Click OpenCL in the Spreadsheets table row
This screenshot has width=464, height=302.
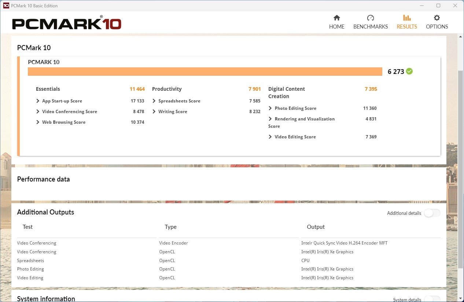coord(167,261)
